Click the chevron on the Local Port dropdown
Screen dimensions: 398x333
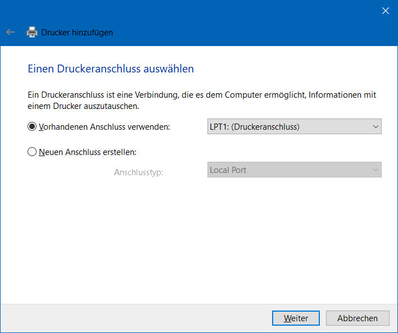coord(376,170)
